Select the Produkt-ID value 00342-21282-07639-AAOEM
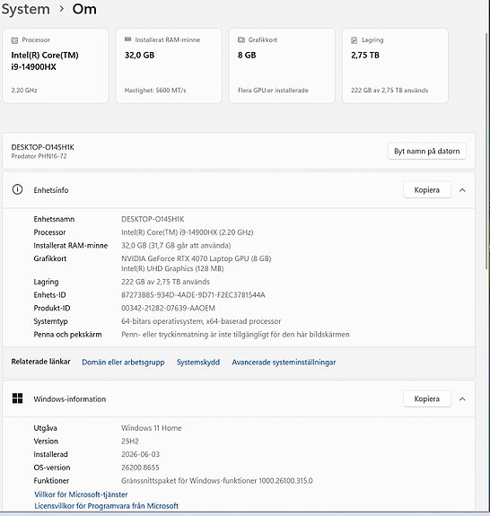Viewport: 490px width, 516px height. pos(168,308)
